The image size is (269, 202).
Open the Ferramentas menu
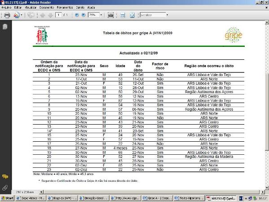65,7
